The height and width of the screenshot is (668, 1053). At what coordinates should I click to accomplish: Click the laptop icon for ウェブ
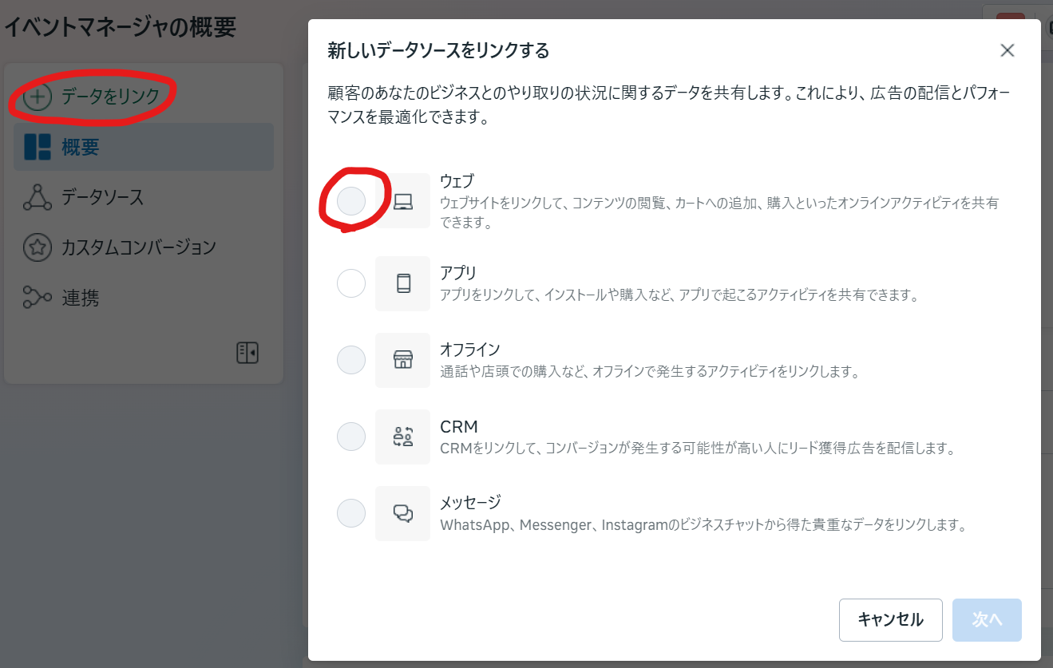pyautogui.click(x=403, y=201)
